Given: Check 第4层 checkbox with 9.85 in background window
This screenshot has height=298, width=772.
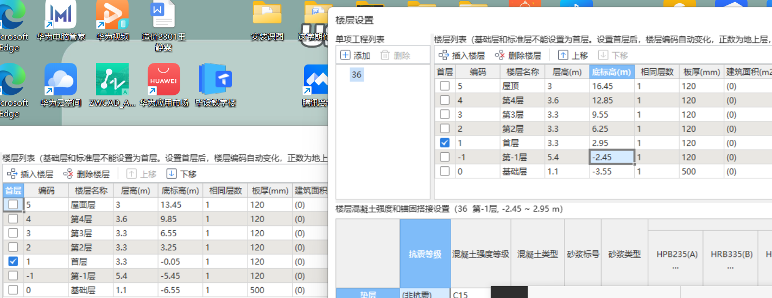Looking at the screenshot, I should coord(13,219).
